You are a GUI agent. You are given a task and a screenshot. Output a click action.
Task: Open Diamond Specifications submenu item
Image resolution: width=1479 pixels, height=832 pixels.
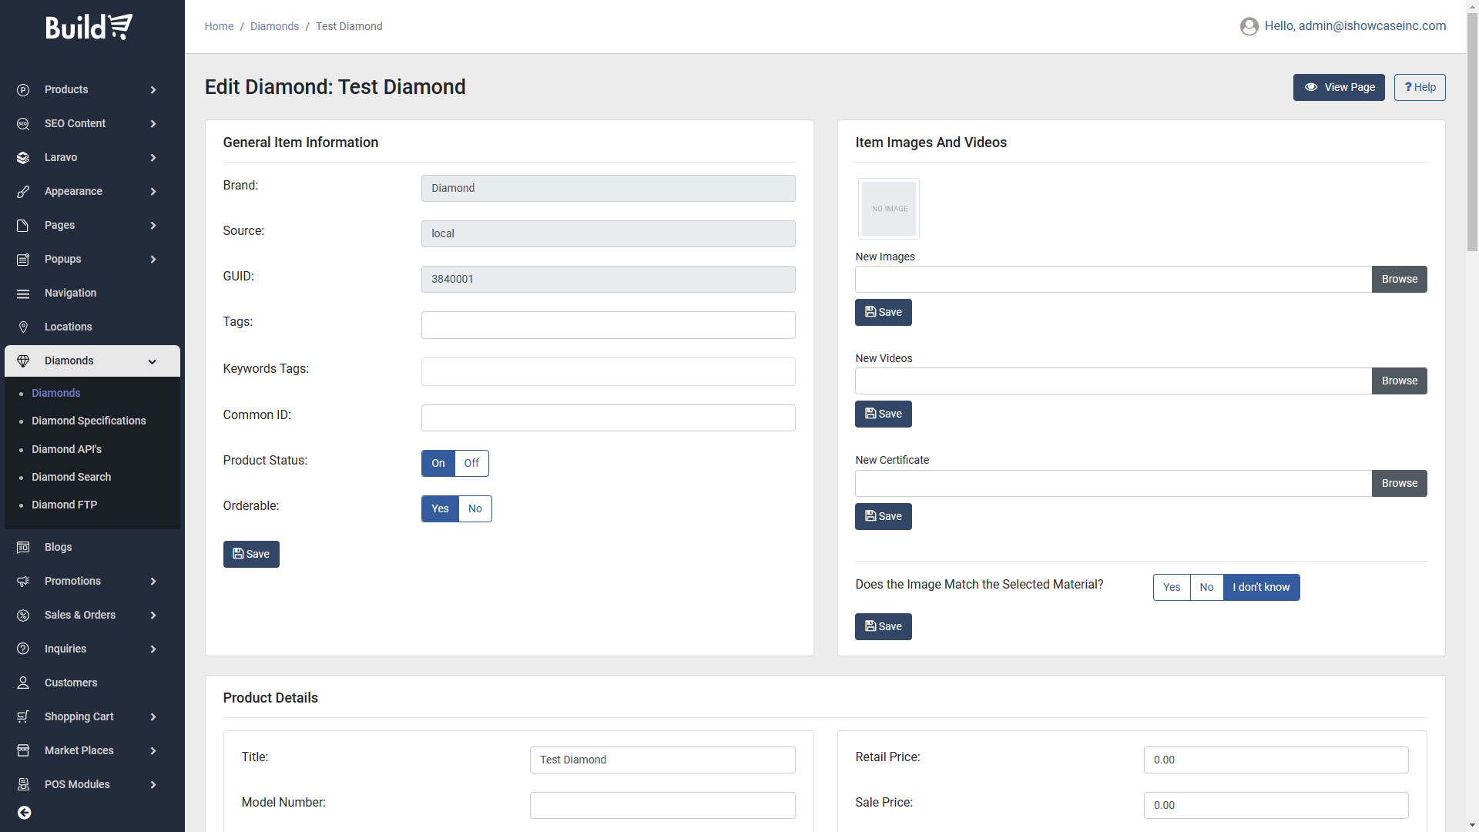89,421
